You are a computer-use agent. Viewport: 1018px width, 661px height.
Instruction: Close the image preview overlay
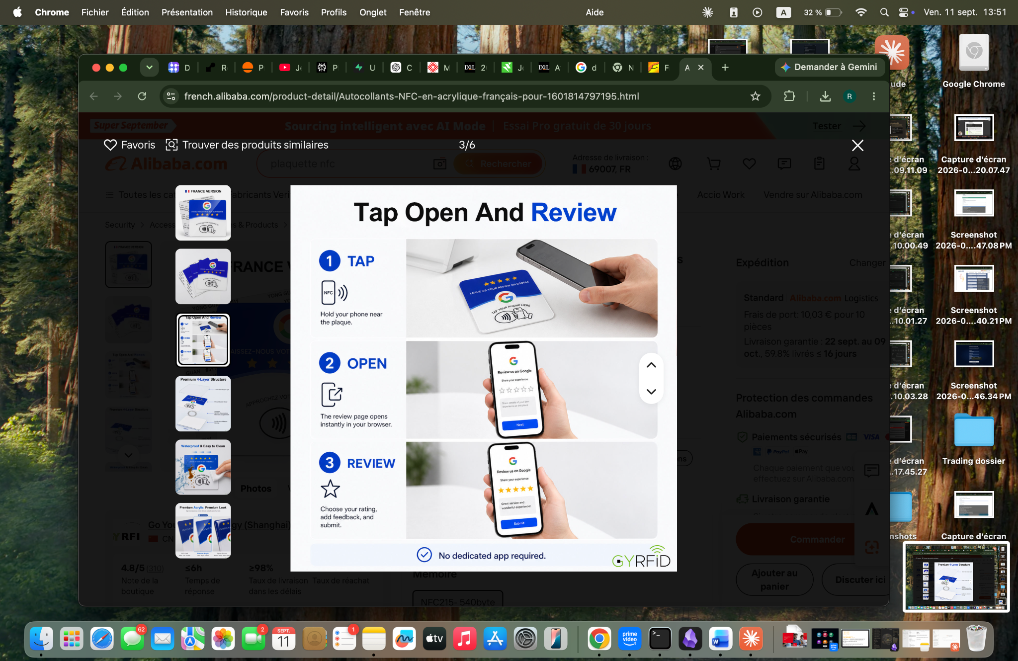[x=857, y=145]
